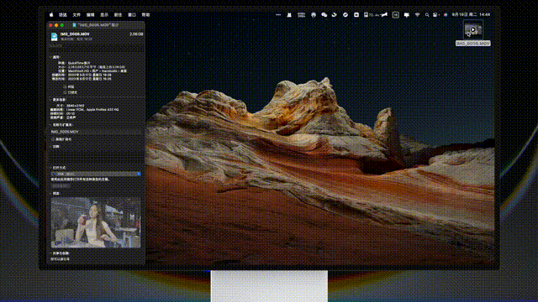Click the Siri icon in the menu bar
This screenshot has width=538, height=302.
tap(446, 15)
